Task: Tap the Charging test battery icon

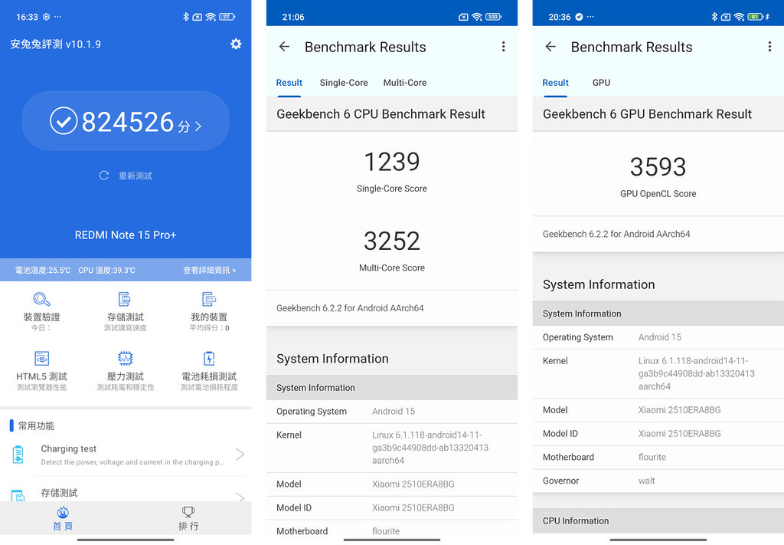Action: point(17,454)
